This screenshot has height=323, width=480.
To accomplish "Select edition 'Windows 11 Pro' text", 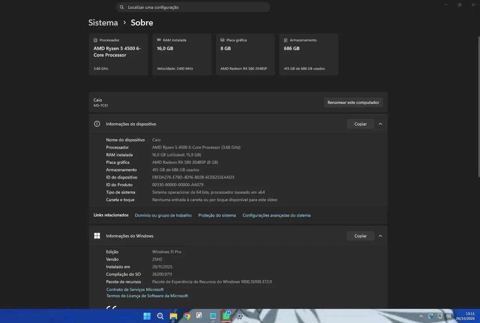I will point(166,252).
